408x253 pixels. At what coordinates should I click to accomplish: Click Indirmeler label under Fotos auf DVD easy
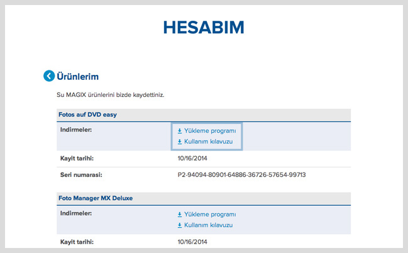click(76, 130)
